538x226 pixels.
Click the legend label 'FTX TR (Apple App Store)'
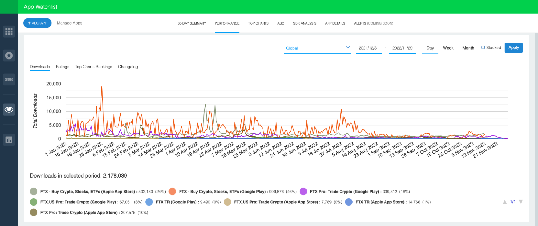pos(379,202)
